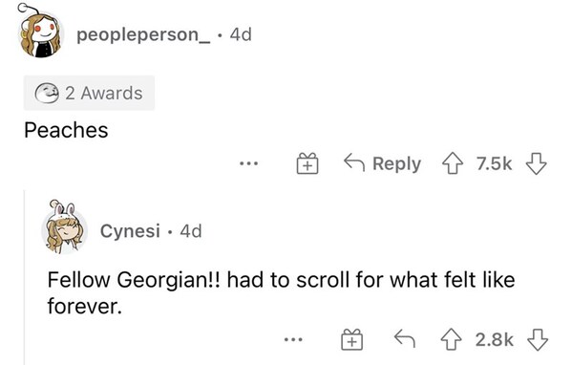This screenshot has width=572, height=365.
Task: Open more options on Cynesi's reply
Action: pos(293,340)
